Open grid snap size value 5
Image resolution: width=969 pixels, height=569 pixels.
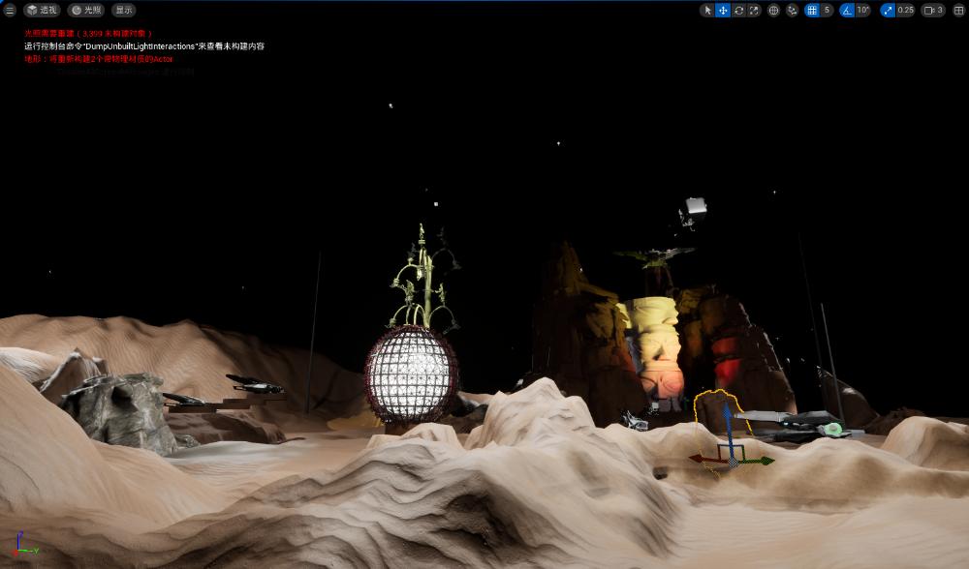(x=827, y=10)
